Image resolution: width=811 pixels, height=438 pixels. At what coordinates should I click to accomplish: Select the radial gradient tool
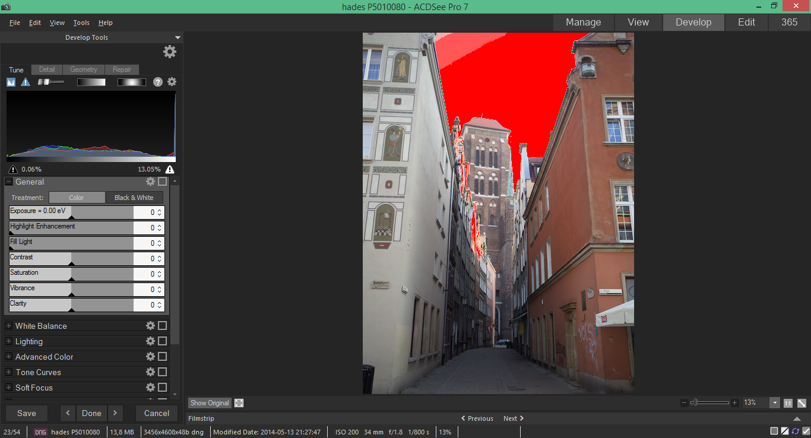(x=131, y=82)
